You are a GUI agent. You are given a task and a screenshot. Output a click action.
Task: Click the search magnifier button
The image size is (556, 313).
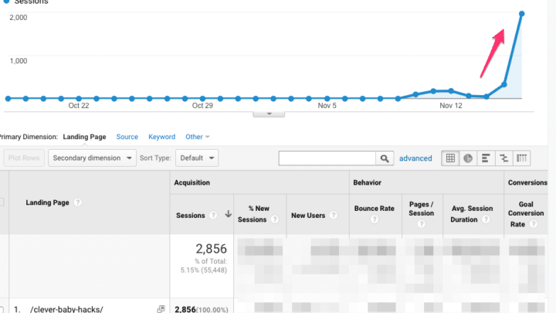(385, 158)
